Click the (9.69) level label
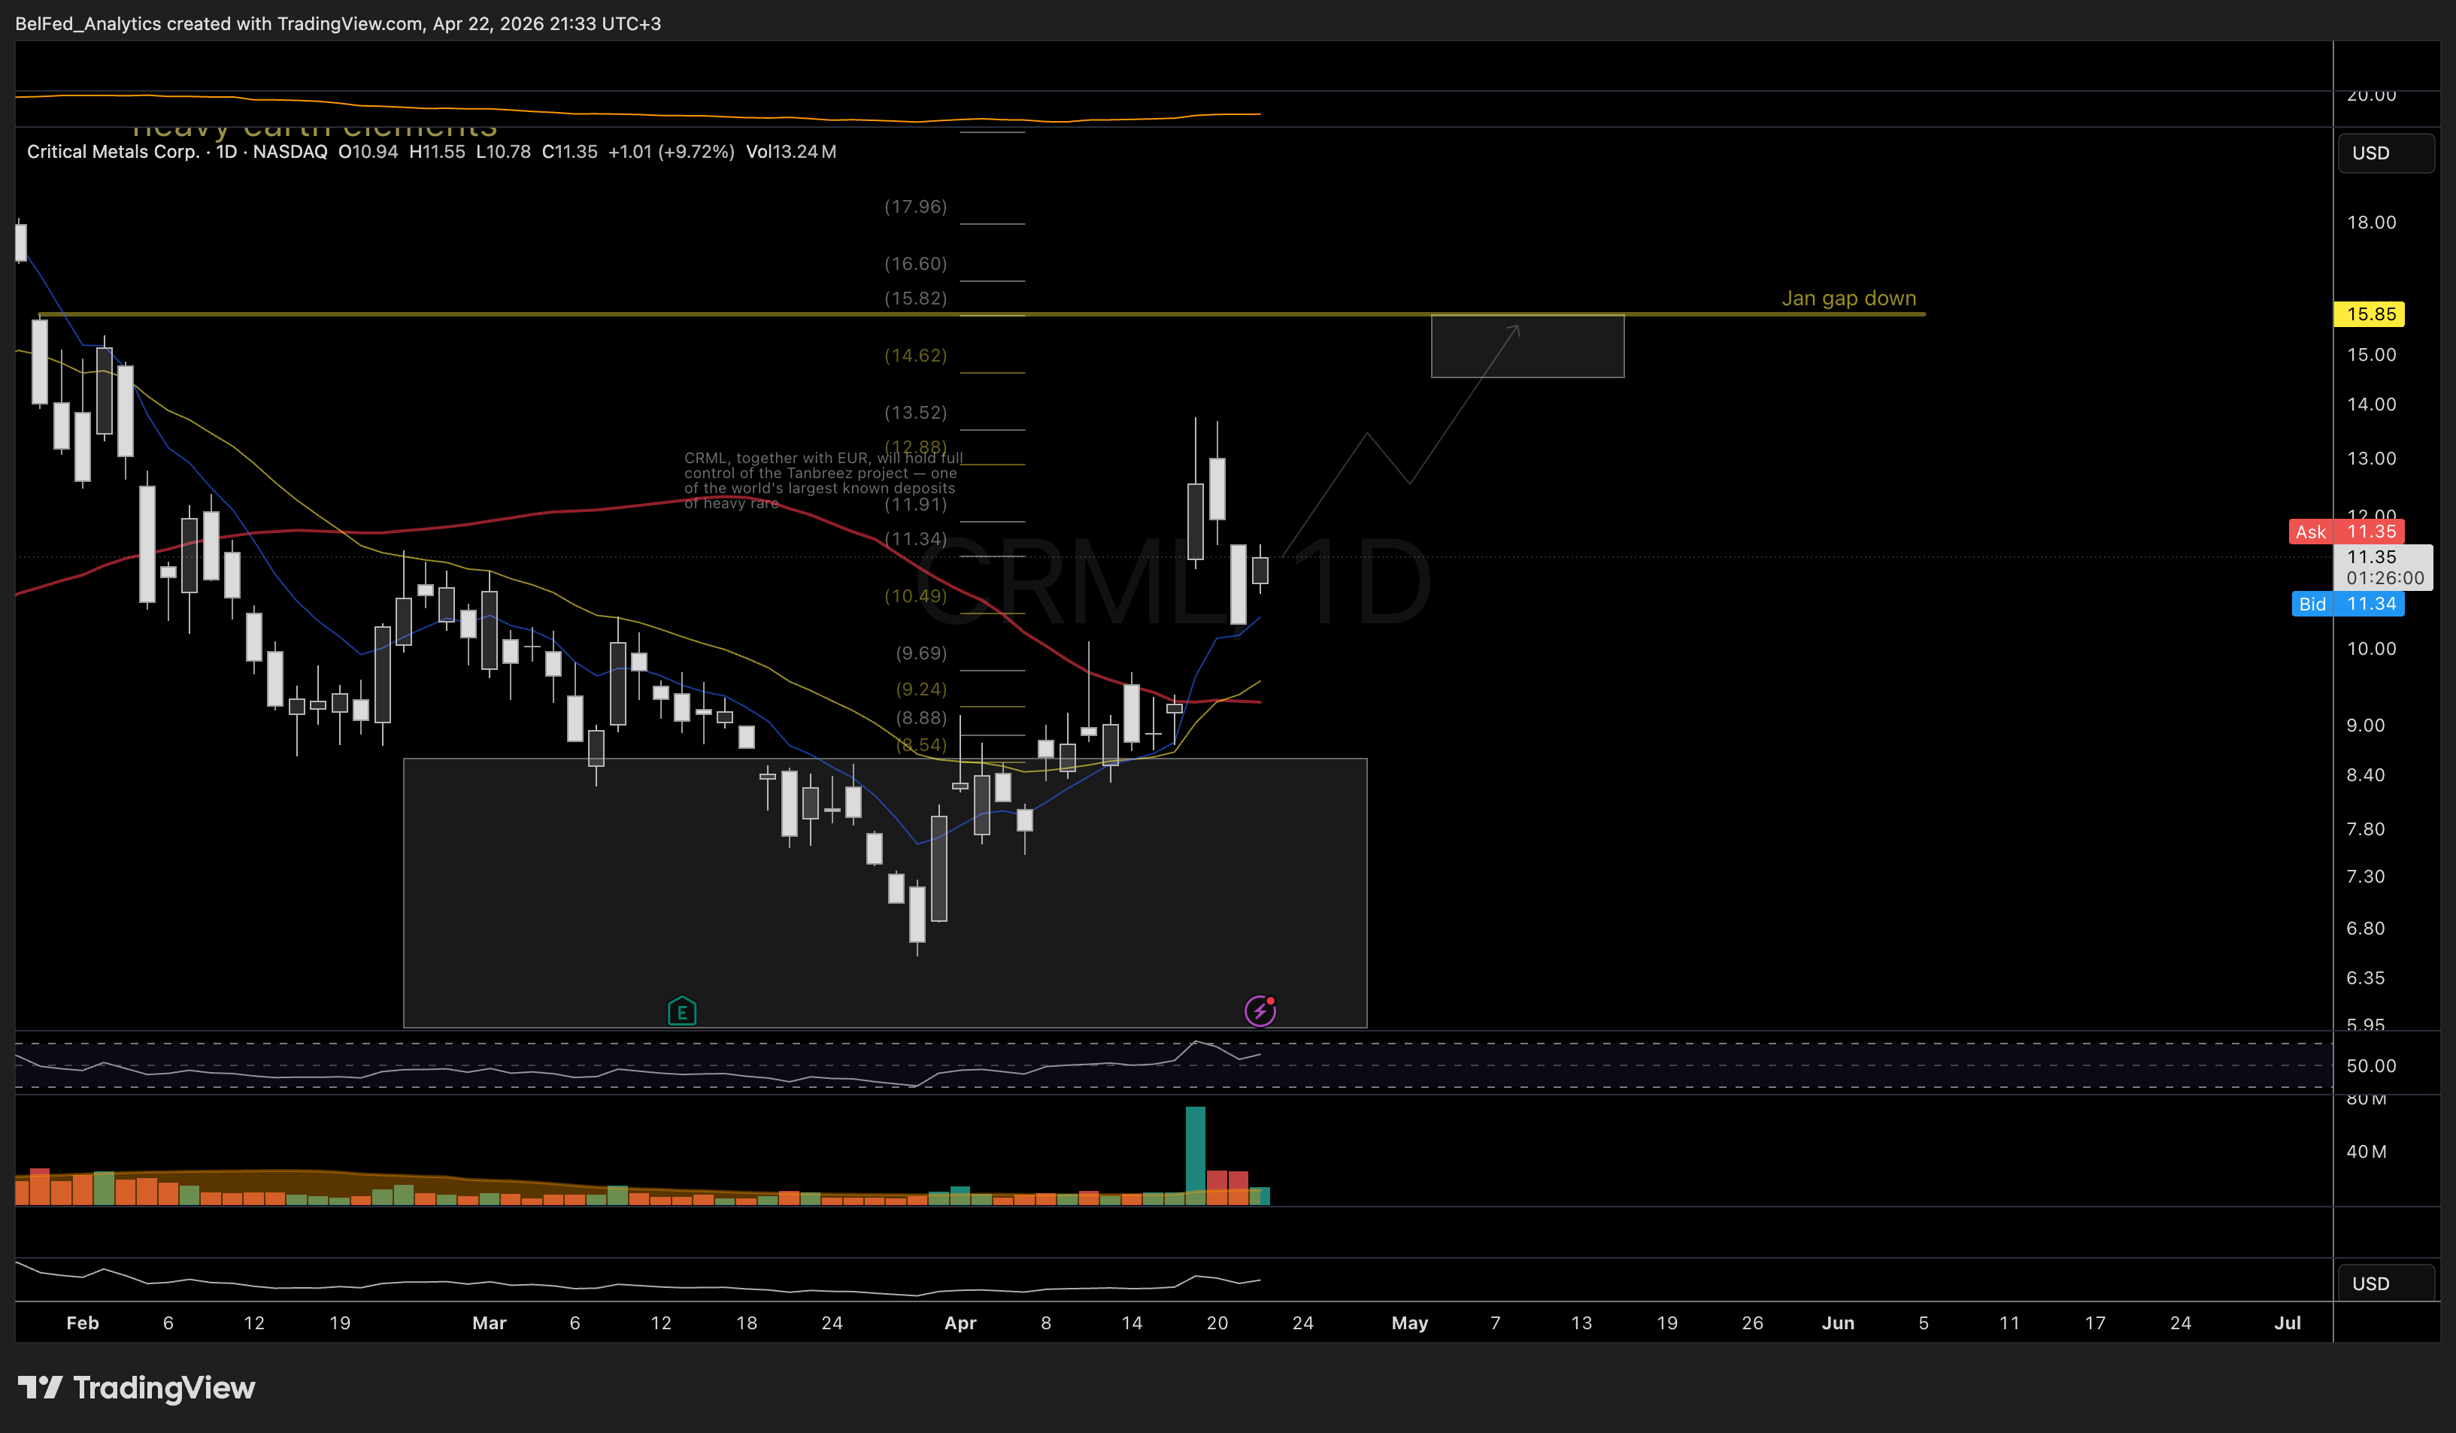 921,653
